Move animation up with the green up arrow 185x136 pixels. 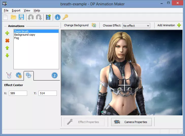tap(7, 48)
